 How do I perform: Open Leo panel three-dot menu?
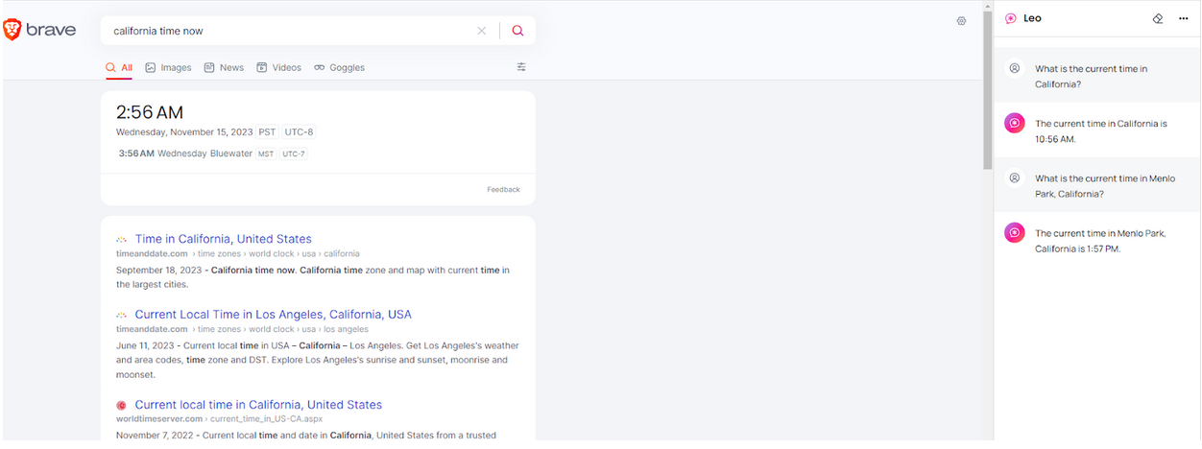1183,18
